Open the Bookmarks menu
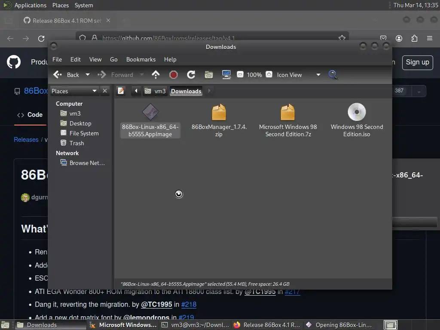The height and width of the screenshot is (330, 440). (x=141, y=59)
